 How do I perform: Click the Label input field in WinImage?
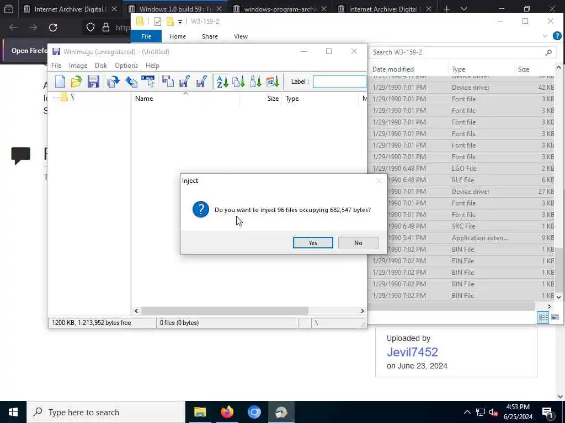click(339, 82)
